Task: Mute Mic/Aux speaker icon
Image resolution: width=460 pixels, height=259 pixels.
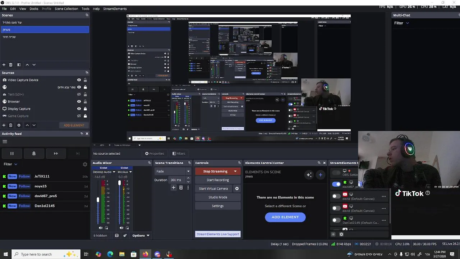Action: pyautogui.click(x=121, y=228)
